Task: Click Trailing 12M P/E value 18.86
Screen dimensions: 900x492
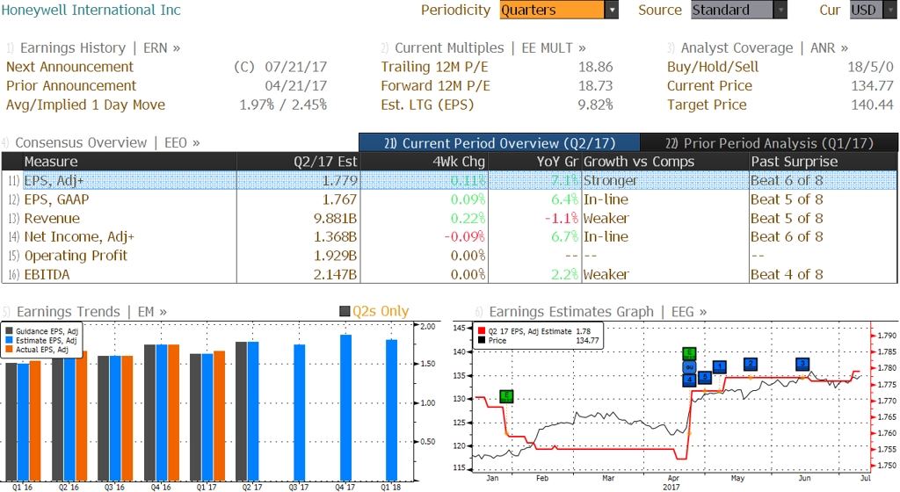Action: tap(595, 67)
